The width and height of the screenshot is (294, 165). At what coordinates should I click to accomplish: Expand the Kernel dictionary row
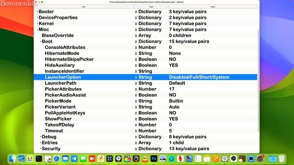[x=38, y=23]
